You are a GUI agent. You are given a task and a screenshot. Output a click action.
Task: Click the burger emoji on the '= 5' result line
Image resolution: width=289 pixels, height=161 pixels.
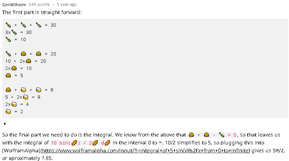pos(8,76)
